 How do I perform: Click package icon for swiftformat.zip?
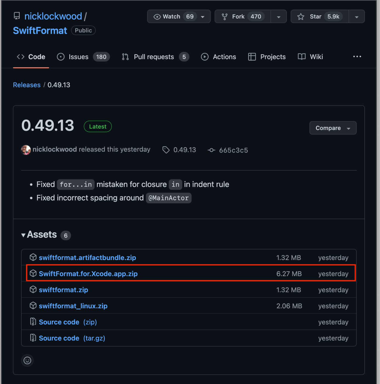(x=33, y=289)
